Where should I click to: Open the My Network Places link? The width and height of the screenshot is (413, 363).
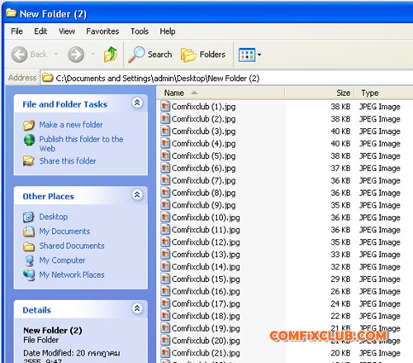(x=72, y=275)
